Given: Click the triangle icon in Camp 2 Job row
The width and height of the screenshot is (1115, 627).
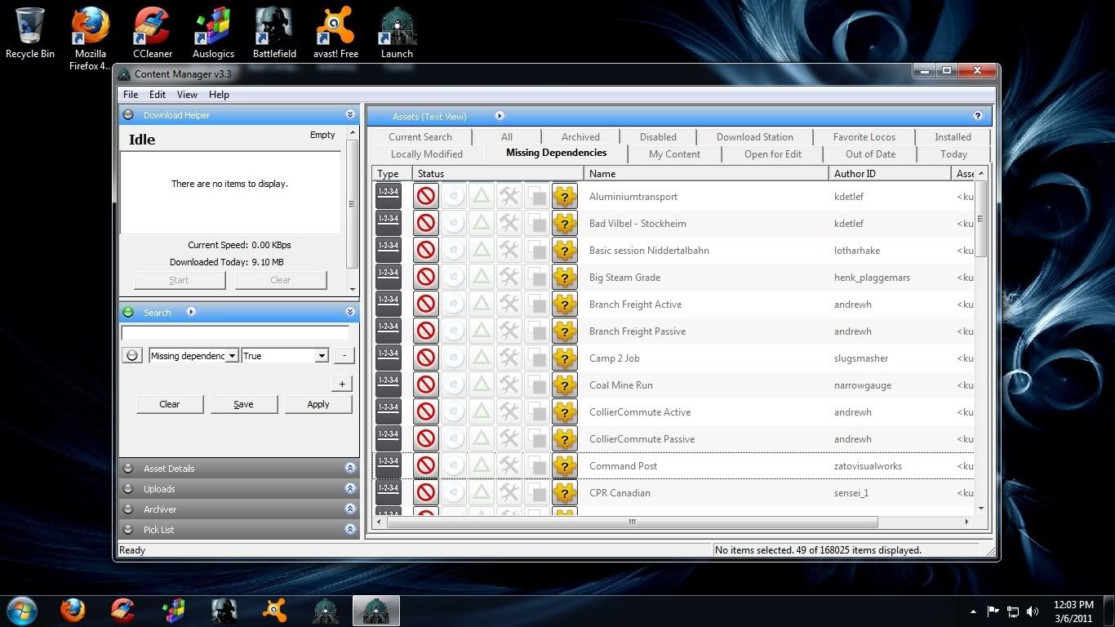Looking at the screenshot, I should 482,358.
